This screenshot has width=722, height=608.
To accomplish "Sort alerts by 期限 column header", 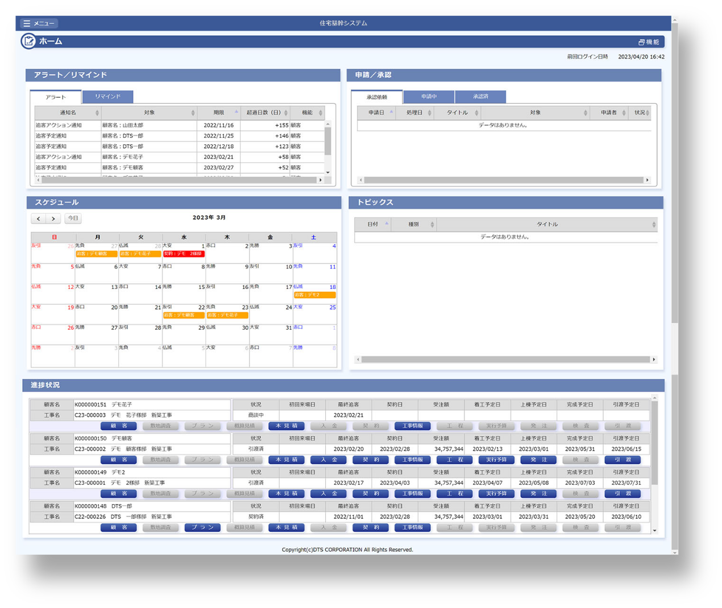I will (219, 113).
